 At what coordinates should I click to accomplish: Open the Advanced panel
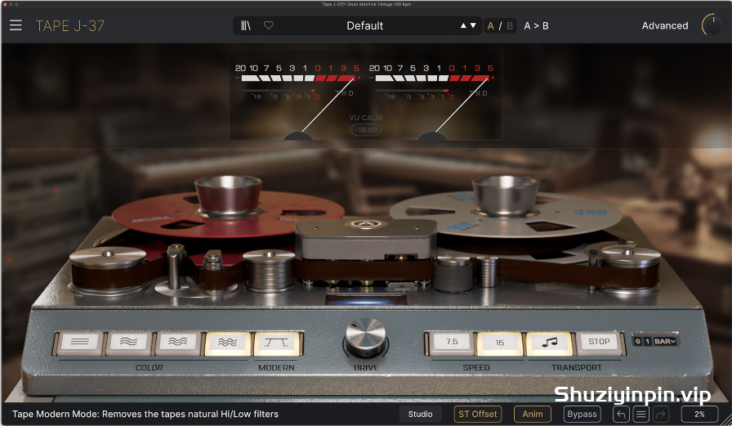coord(665,25)
